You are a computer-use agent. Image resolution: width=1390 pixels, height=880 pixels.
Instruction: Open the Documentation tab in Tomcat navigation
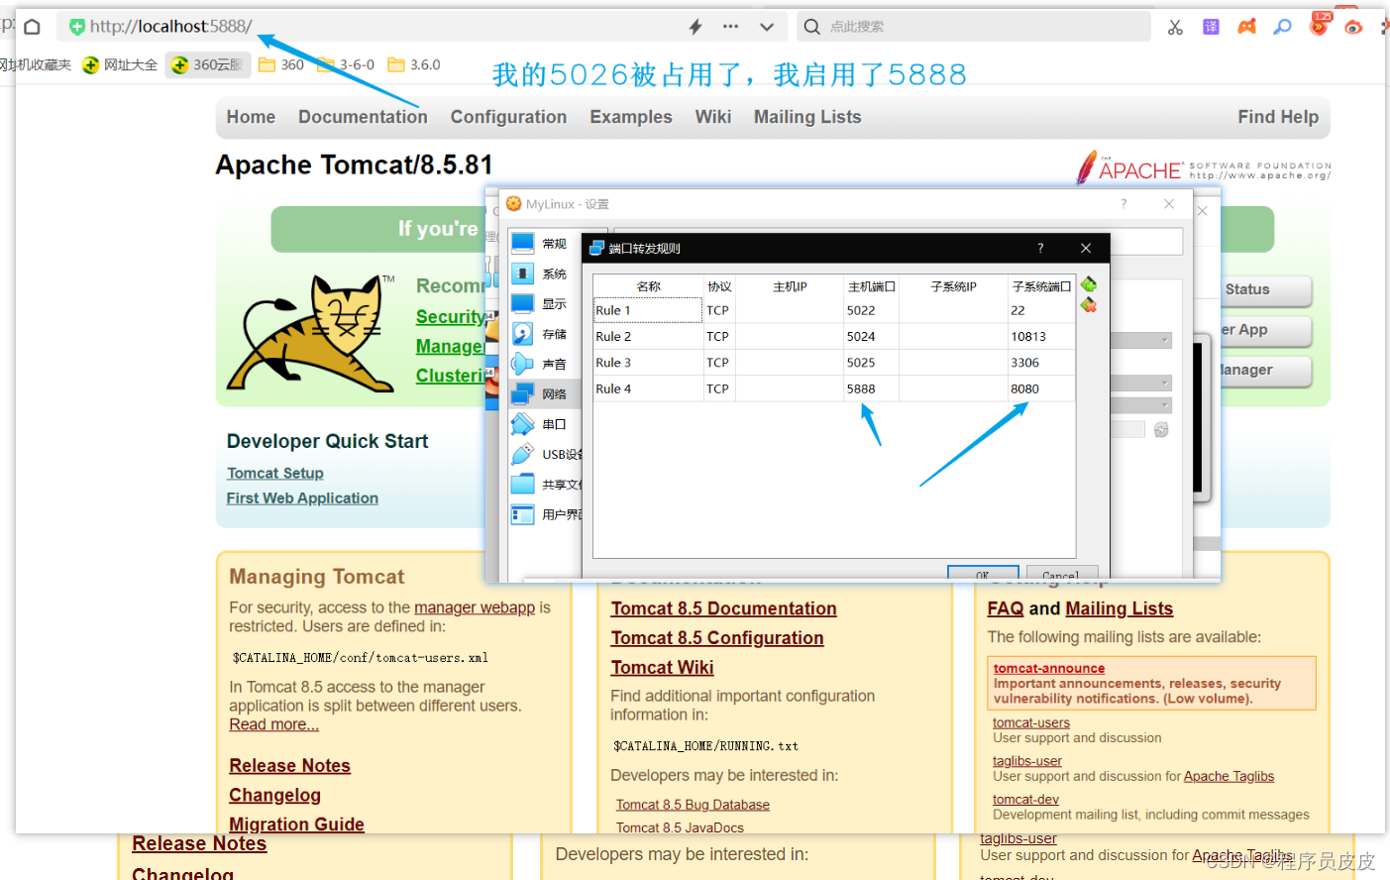(363, 117)
